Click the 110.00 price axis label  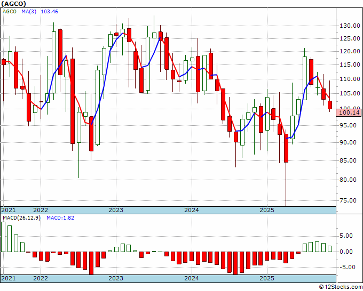click(x=350, y=79)
